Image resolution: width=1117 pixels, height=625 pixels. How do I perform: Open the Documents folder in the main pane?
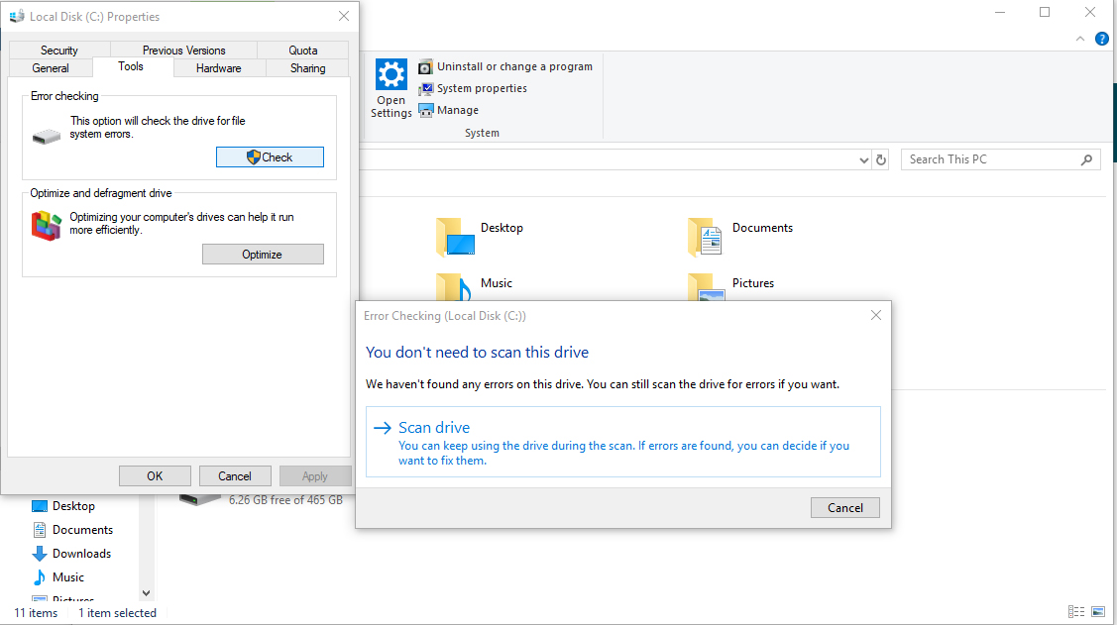click(762, 227)
